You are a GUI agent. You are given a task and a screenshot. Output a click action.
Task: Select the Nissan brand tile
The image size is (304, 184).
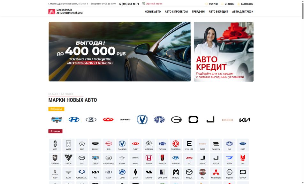pyautogui.click(x=229, y=173)
